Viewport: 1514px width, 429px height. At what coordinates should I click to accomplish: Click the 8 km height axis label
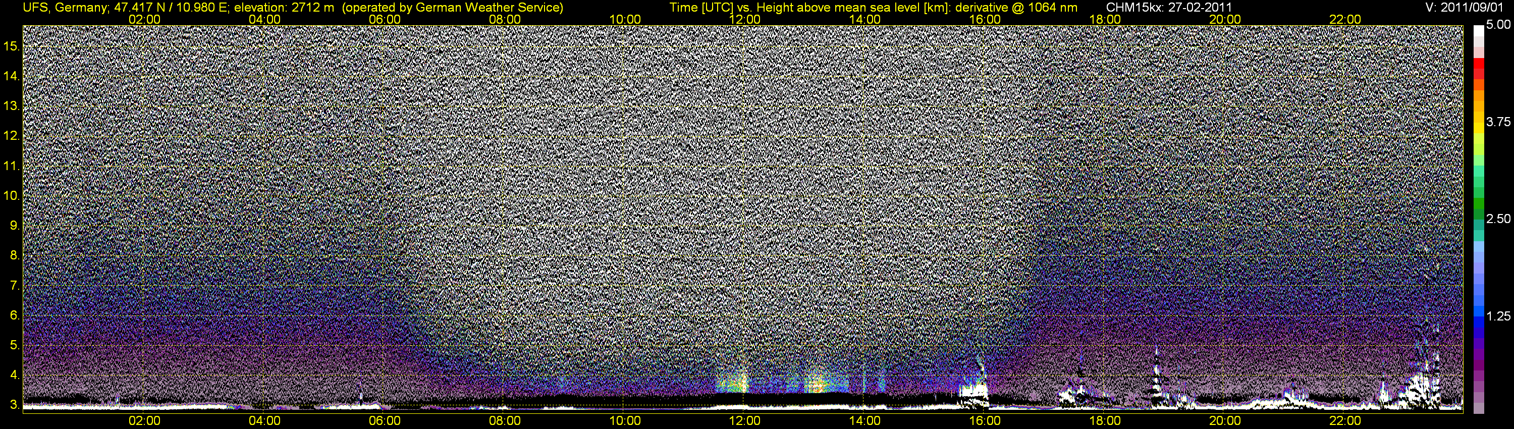click(x=15, y=255)
